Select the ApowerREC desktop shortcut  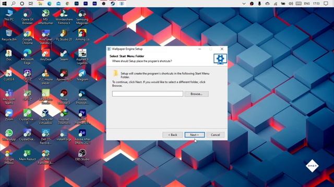(x=64, y=75)
